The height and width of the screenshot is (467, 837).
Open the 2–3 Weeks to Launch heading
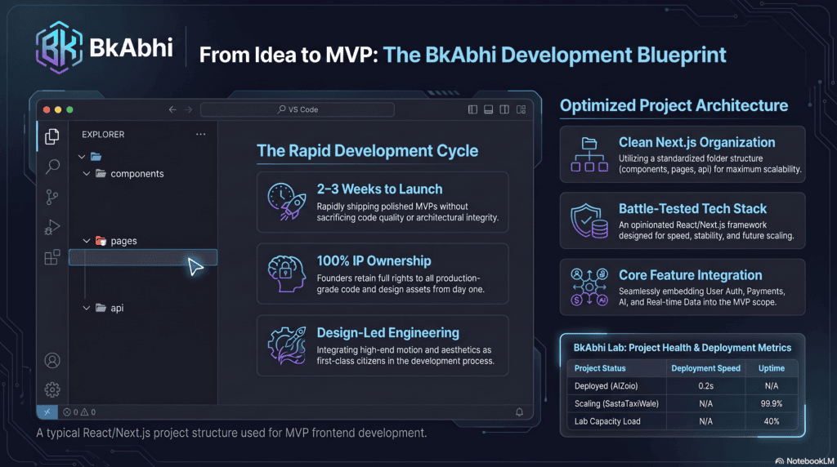[379, 189]
